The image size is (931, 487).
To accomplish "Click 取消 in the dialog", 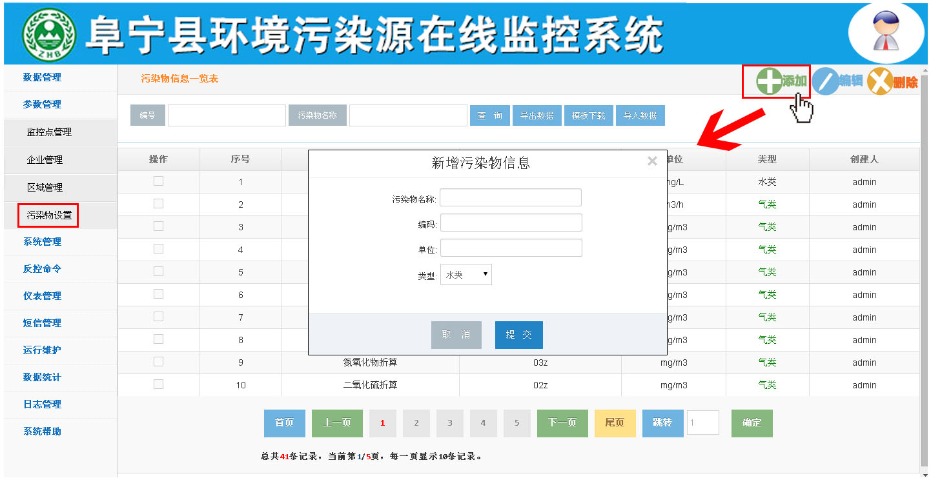I will pos(456,335).
